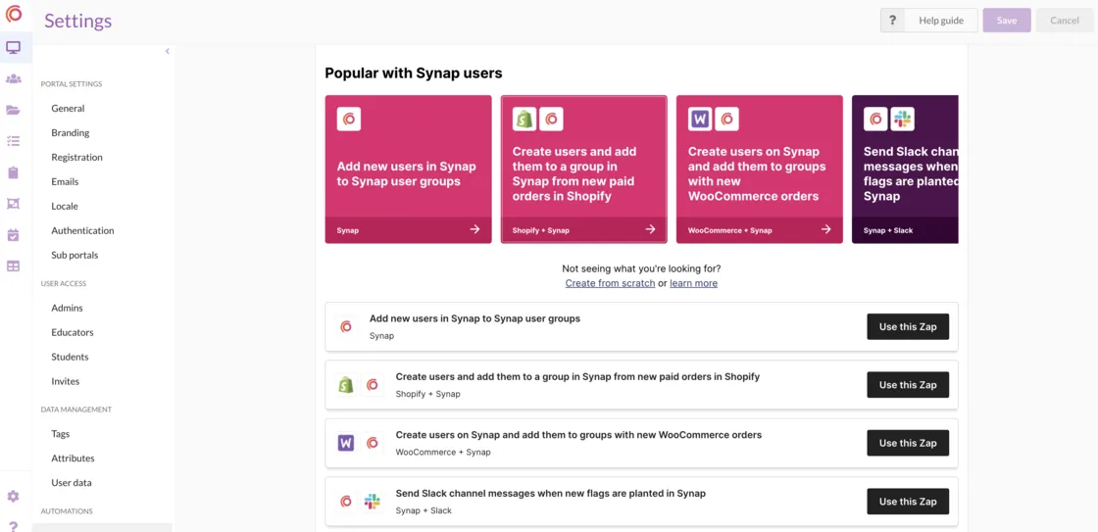Click the Cancel button

click(x=1065, y=21)
